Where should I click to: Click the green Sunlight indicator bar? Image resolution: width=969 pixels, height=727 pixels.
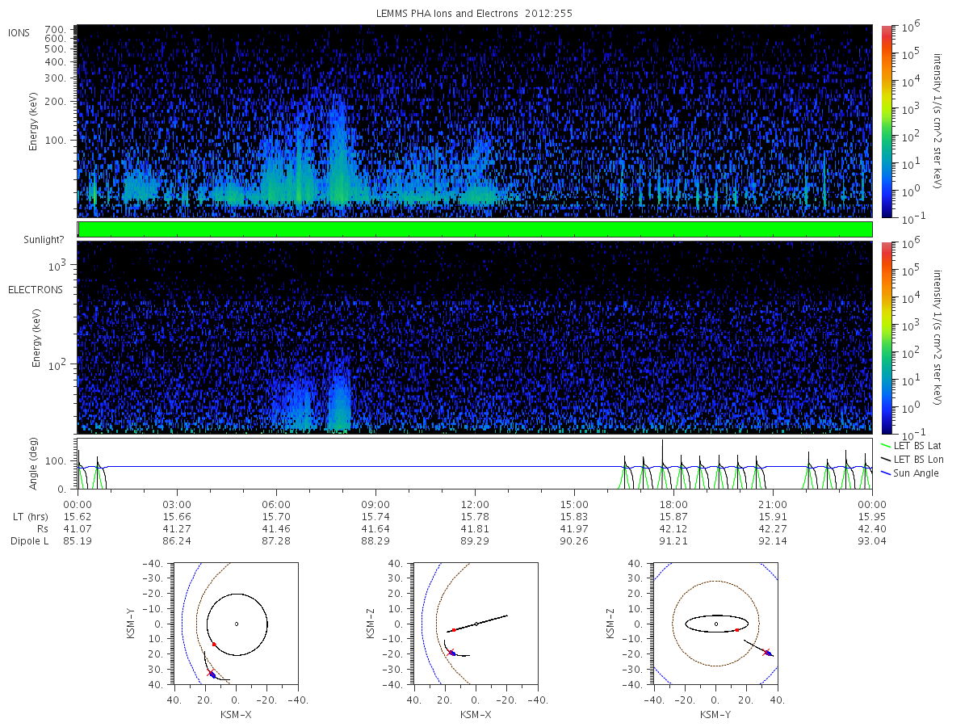pyautogui.click(x=475, y=229)
